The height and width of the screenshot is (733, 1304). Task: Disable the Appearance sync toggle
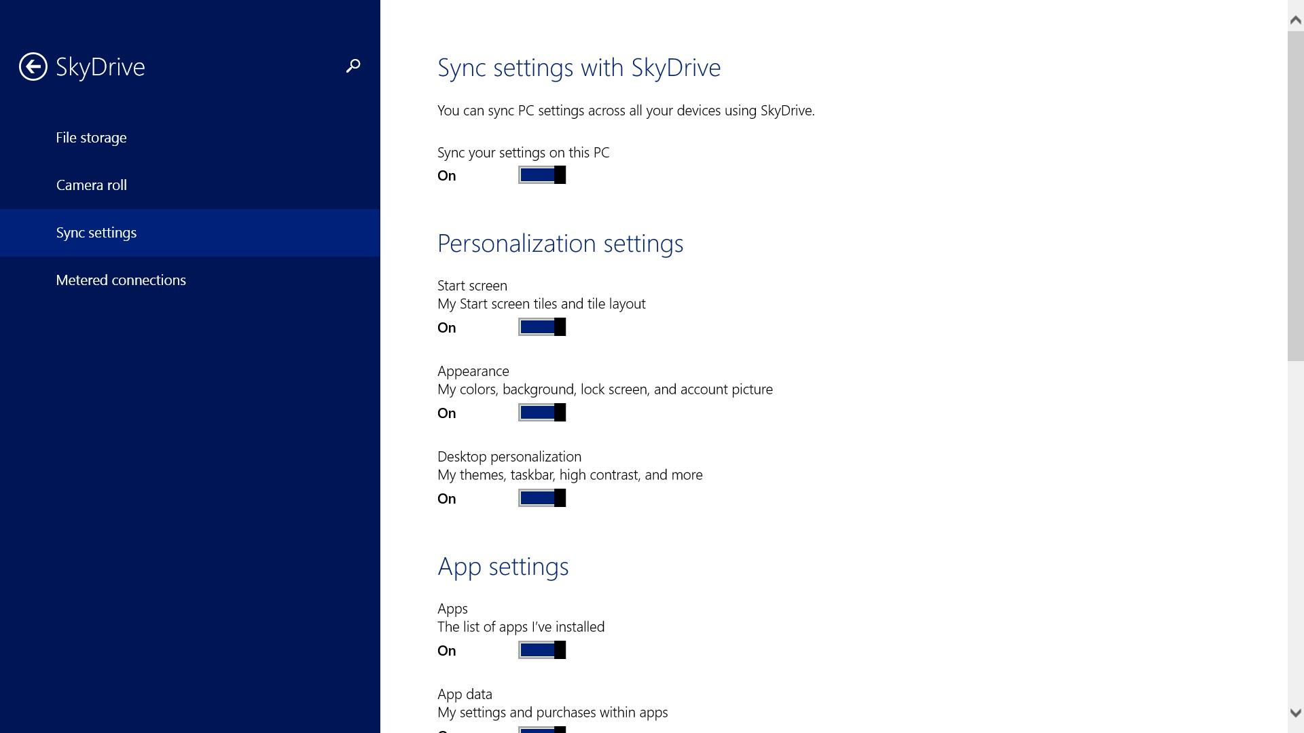(x=542, y=413)
